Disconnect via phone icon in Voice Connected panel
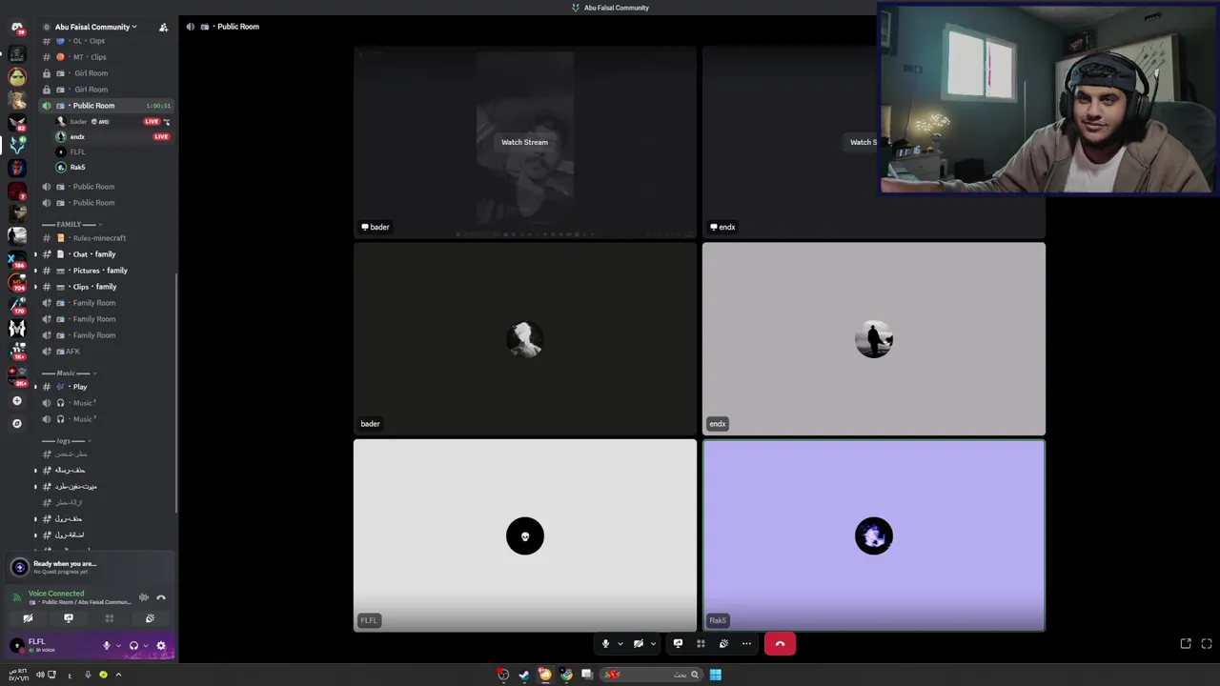 pos(161,597)
